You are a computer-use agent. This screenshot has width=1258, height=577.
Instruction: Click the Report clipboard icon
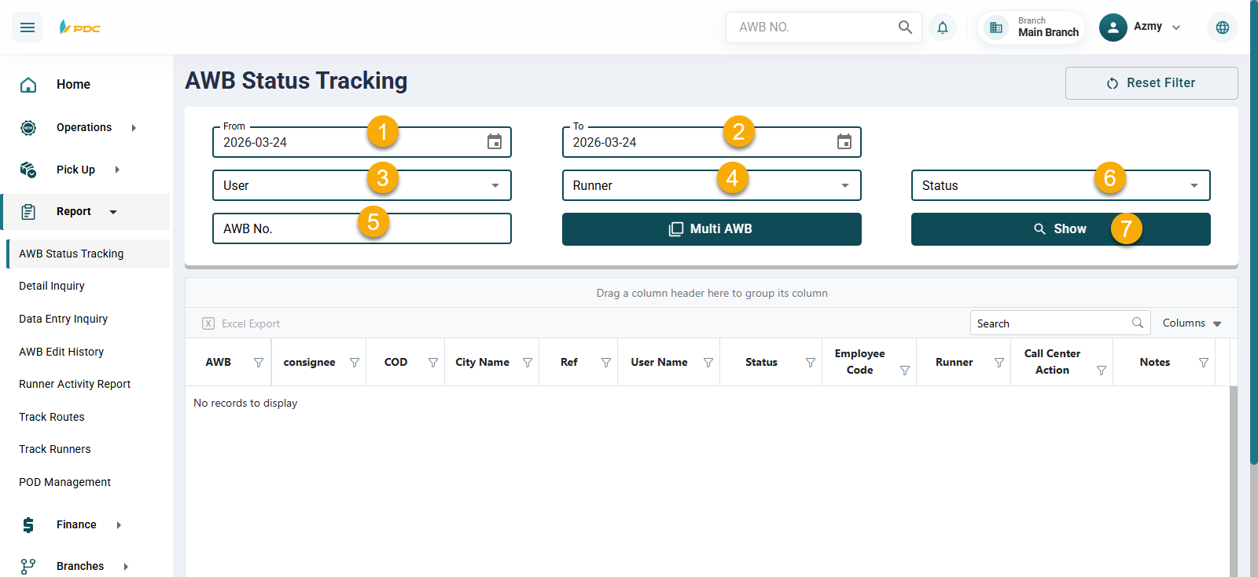click(28, 212)
